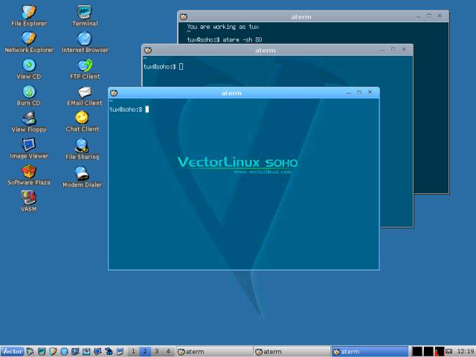Screen dimensions: 476x357
Task: Click the red graph monitor in system tray
Action: coord(440,352)
